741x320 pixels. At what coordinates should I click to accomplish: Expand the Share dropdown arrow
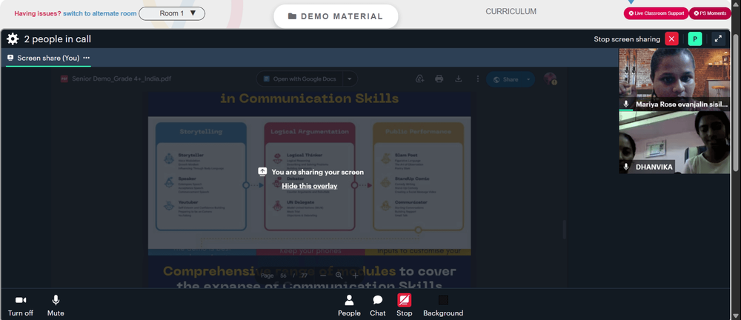(x=528, y=79)
